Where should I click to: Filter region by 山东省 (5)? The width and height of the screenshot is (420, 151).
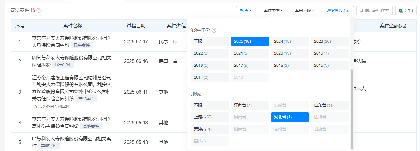[x=330, y=105]
